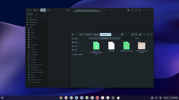Click the Installing org.gnome.Sdk progress bar
The image size is (179, 100).
pos(87,10)
